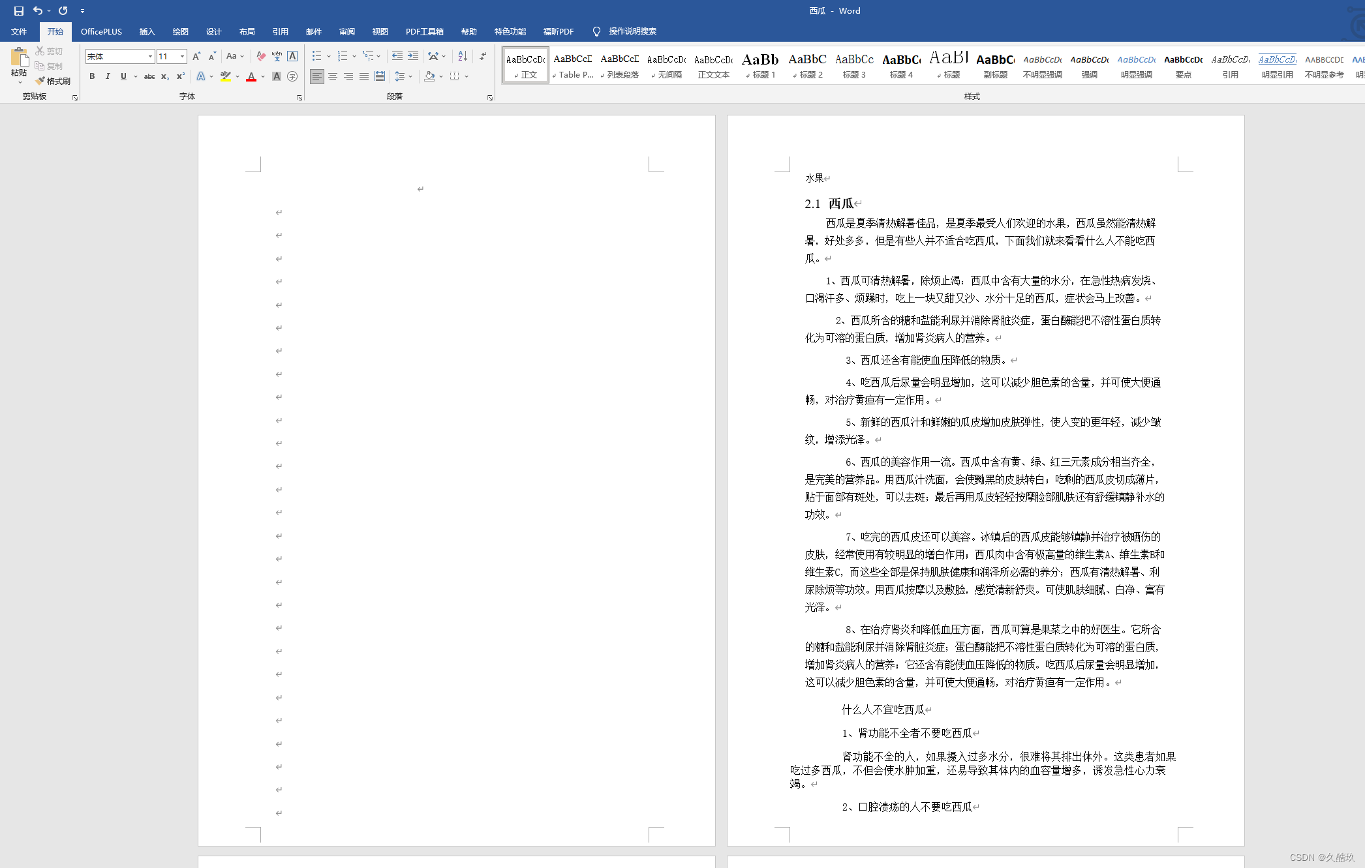The height and width of the screenshot is (868, 1365).
Task: Switch to the 布局 tab
Action: click(x=247, y=31)
